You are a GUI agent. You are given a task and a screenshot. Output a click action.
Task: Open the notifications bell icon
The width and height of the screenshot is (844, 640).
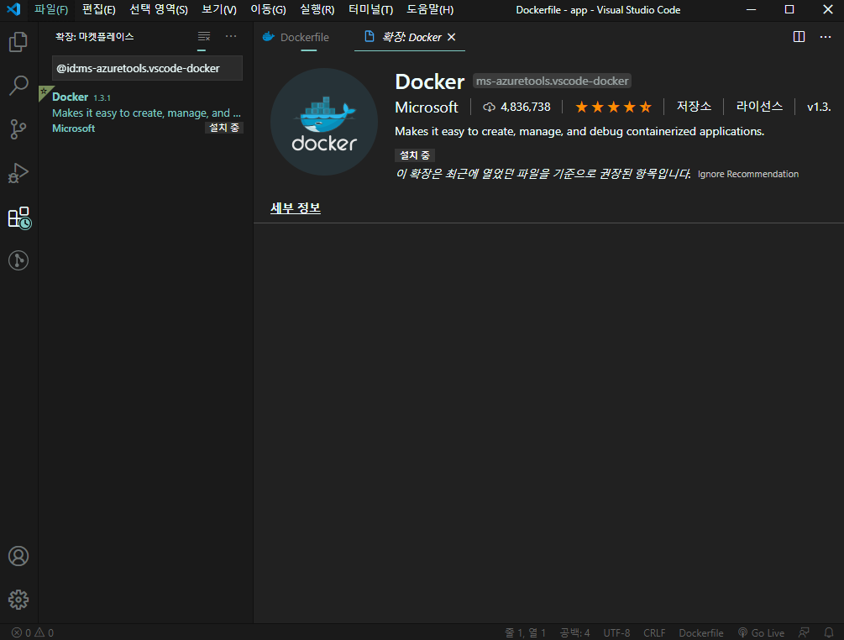pyautogui.click(x=829, y=632)
